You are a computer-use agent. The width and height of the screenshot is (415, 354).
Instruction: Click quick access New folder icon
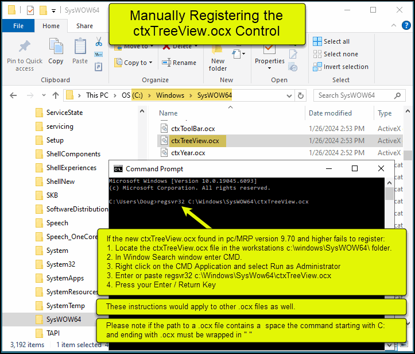(x=43, y=10)
